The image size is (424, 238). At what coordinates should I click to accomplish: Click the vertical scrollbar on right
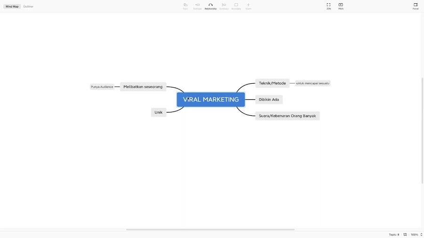click(x=423, y=131)
